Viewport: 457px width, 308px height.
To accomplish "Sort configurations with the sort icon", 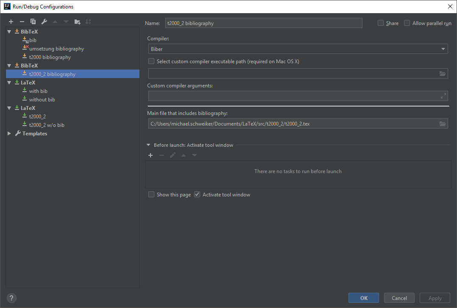I will point(89,21).
